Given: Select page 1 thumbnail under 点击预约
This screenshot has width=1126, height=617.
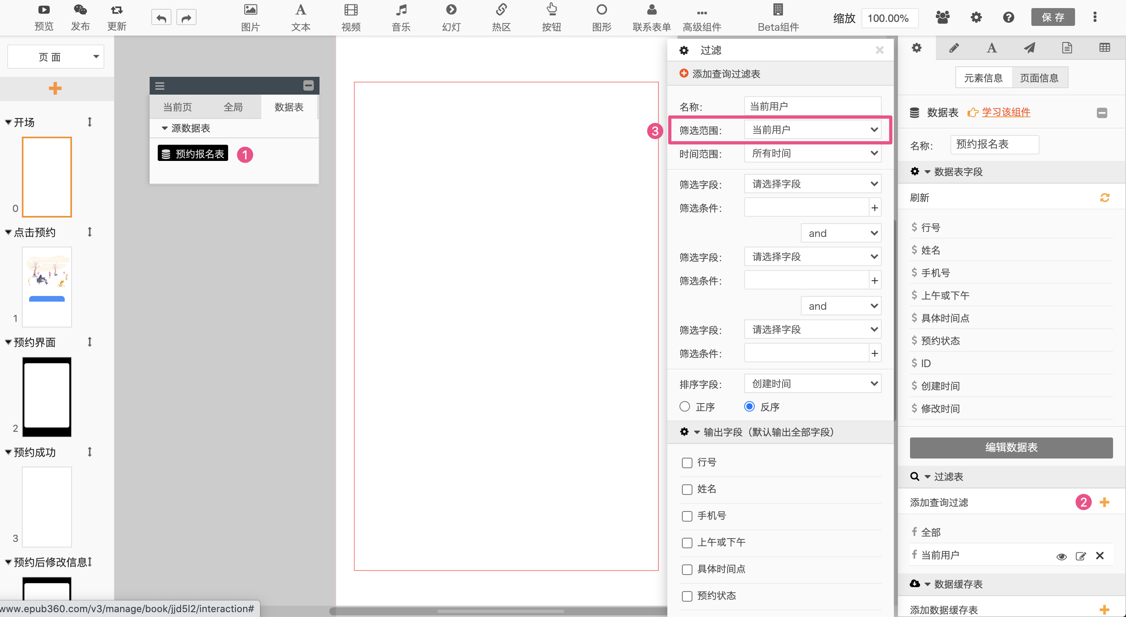Looking at the screenshot, I should [47, 287].
